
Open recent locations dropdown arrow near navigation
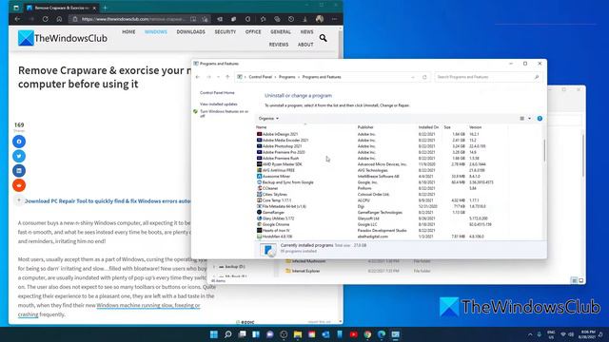[218, 77]
